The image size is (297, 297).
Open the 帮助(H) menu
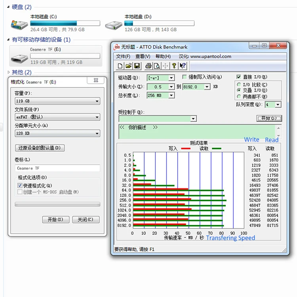(x=163, y=57)
